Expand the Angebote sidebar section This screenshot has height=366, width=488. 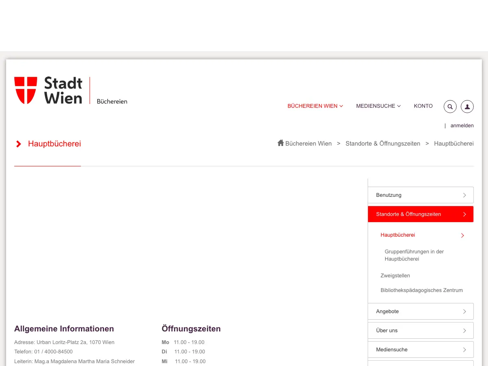421,312
